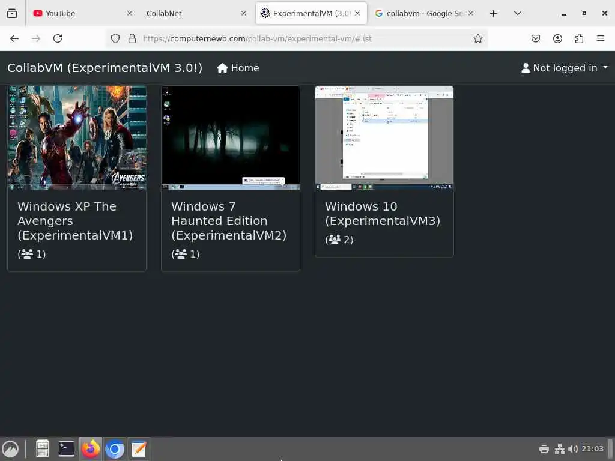Screen dimensions: 615x461
Task: Open the text editor taskbar icon
Action: click(139, 449)
